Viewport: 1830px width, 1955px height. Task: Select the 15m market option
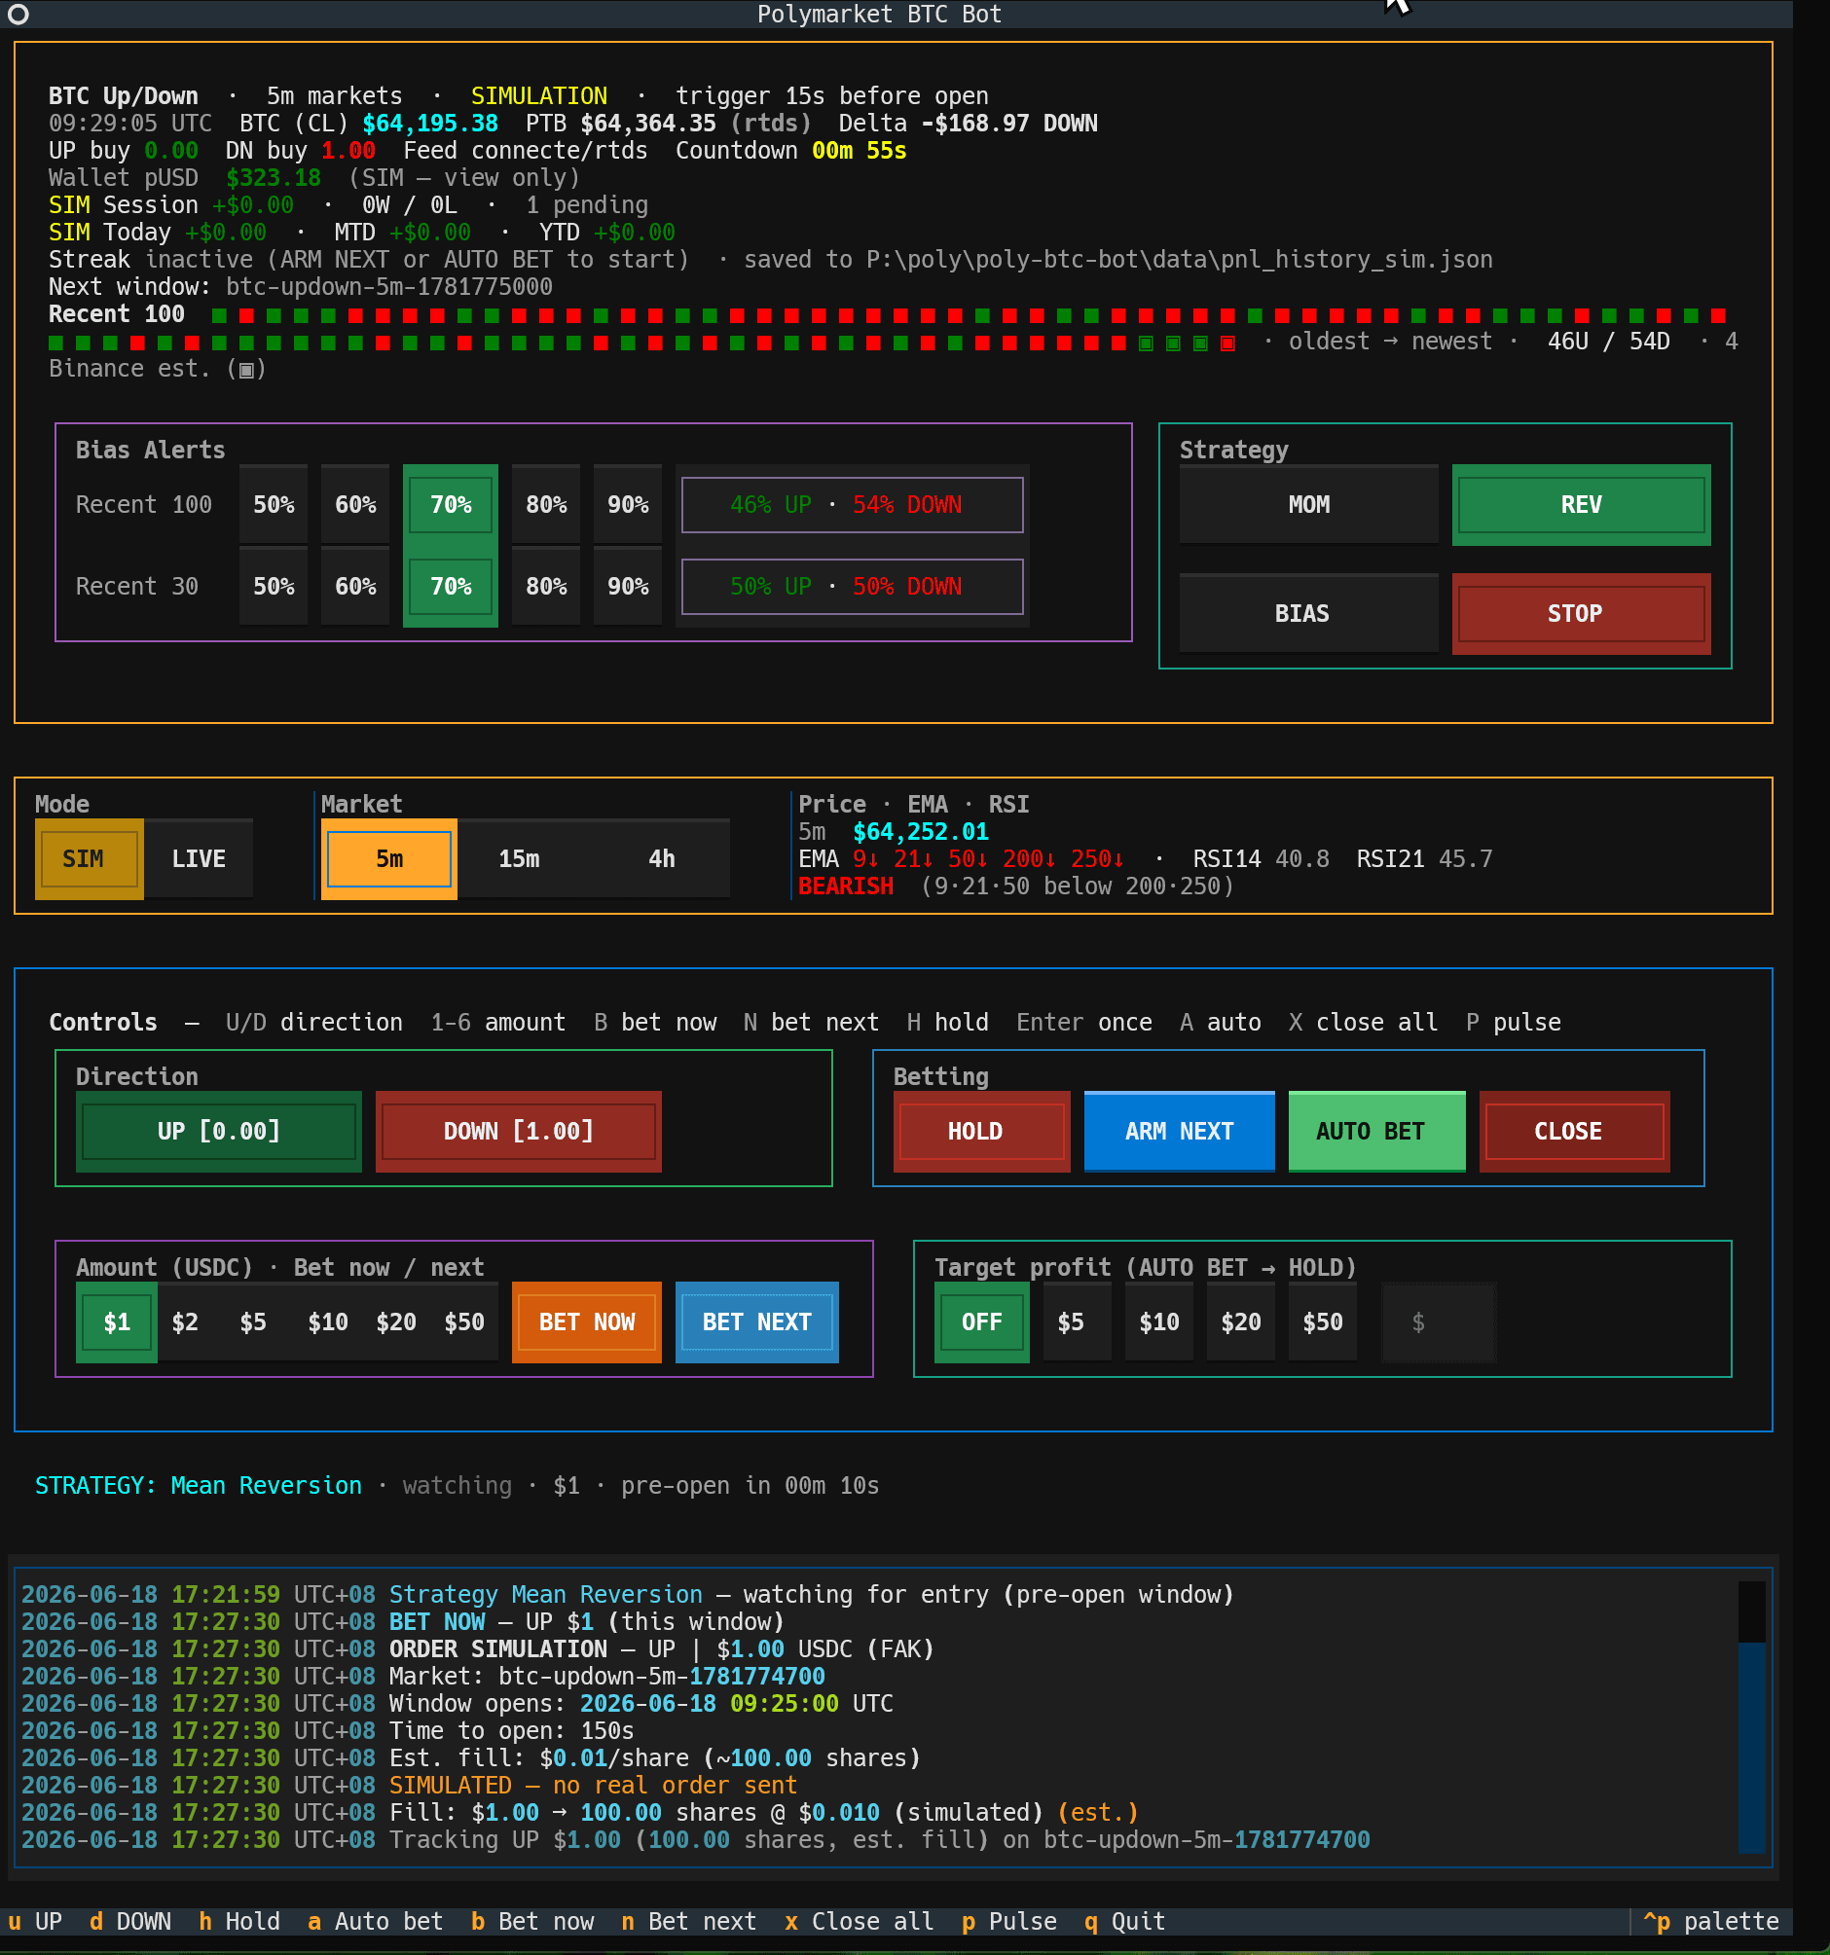pyautogui.click(x=519, y=858)
